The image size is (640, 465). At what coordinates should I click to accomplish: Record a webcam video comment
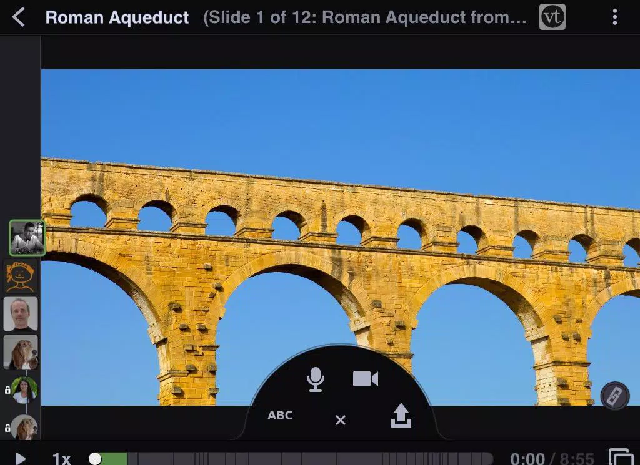click(x=365, y=379)
